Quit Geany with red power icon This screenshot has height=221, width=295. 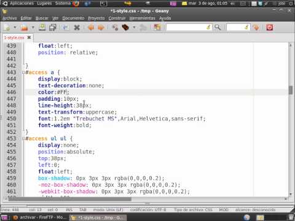pos(270,27)
